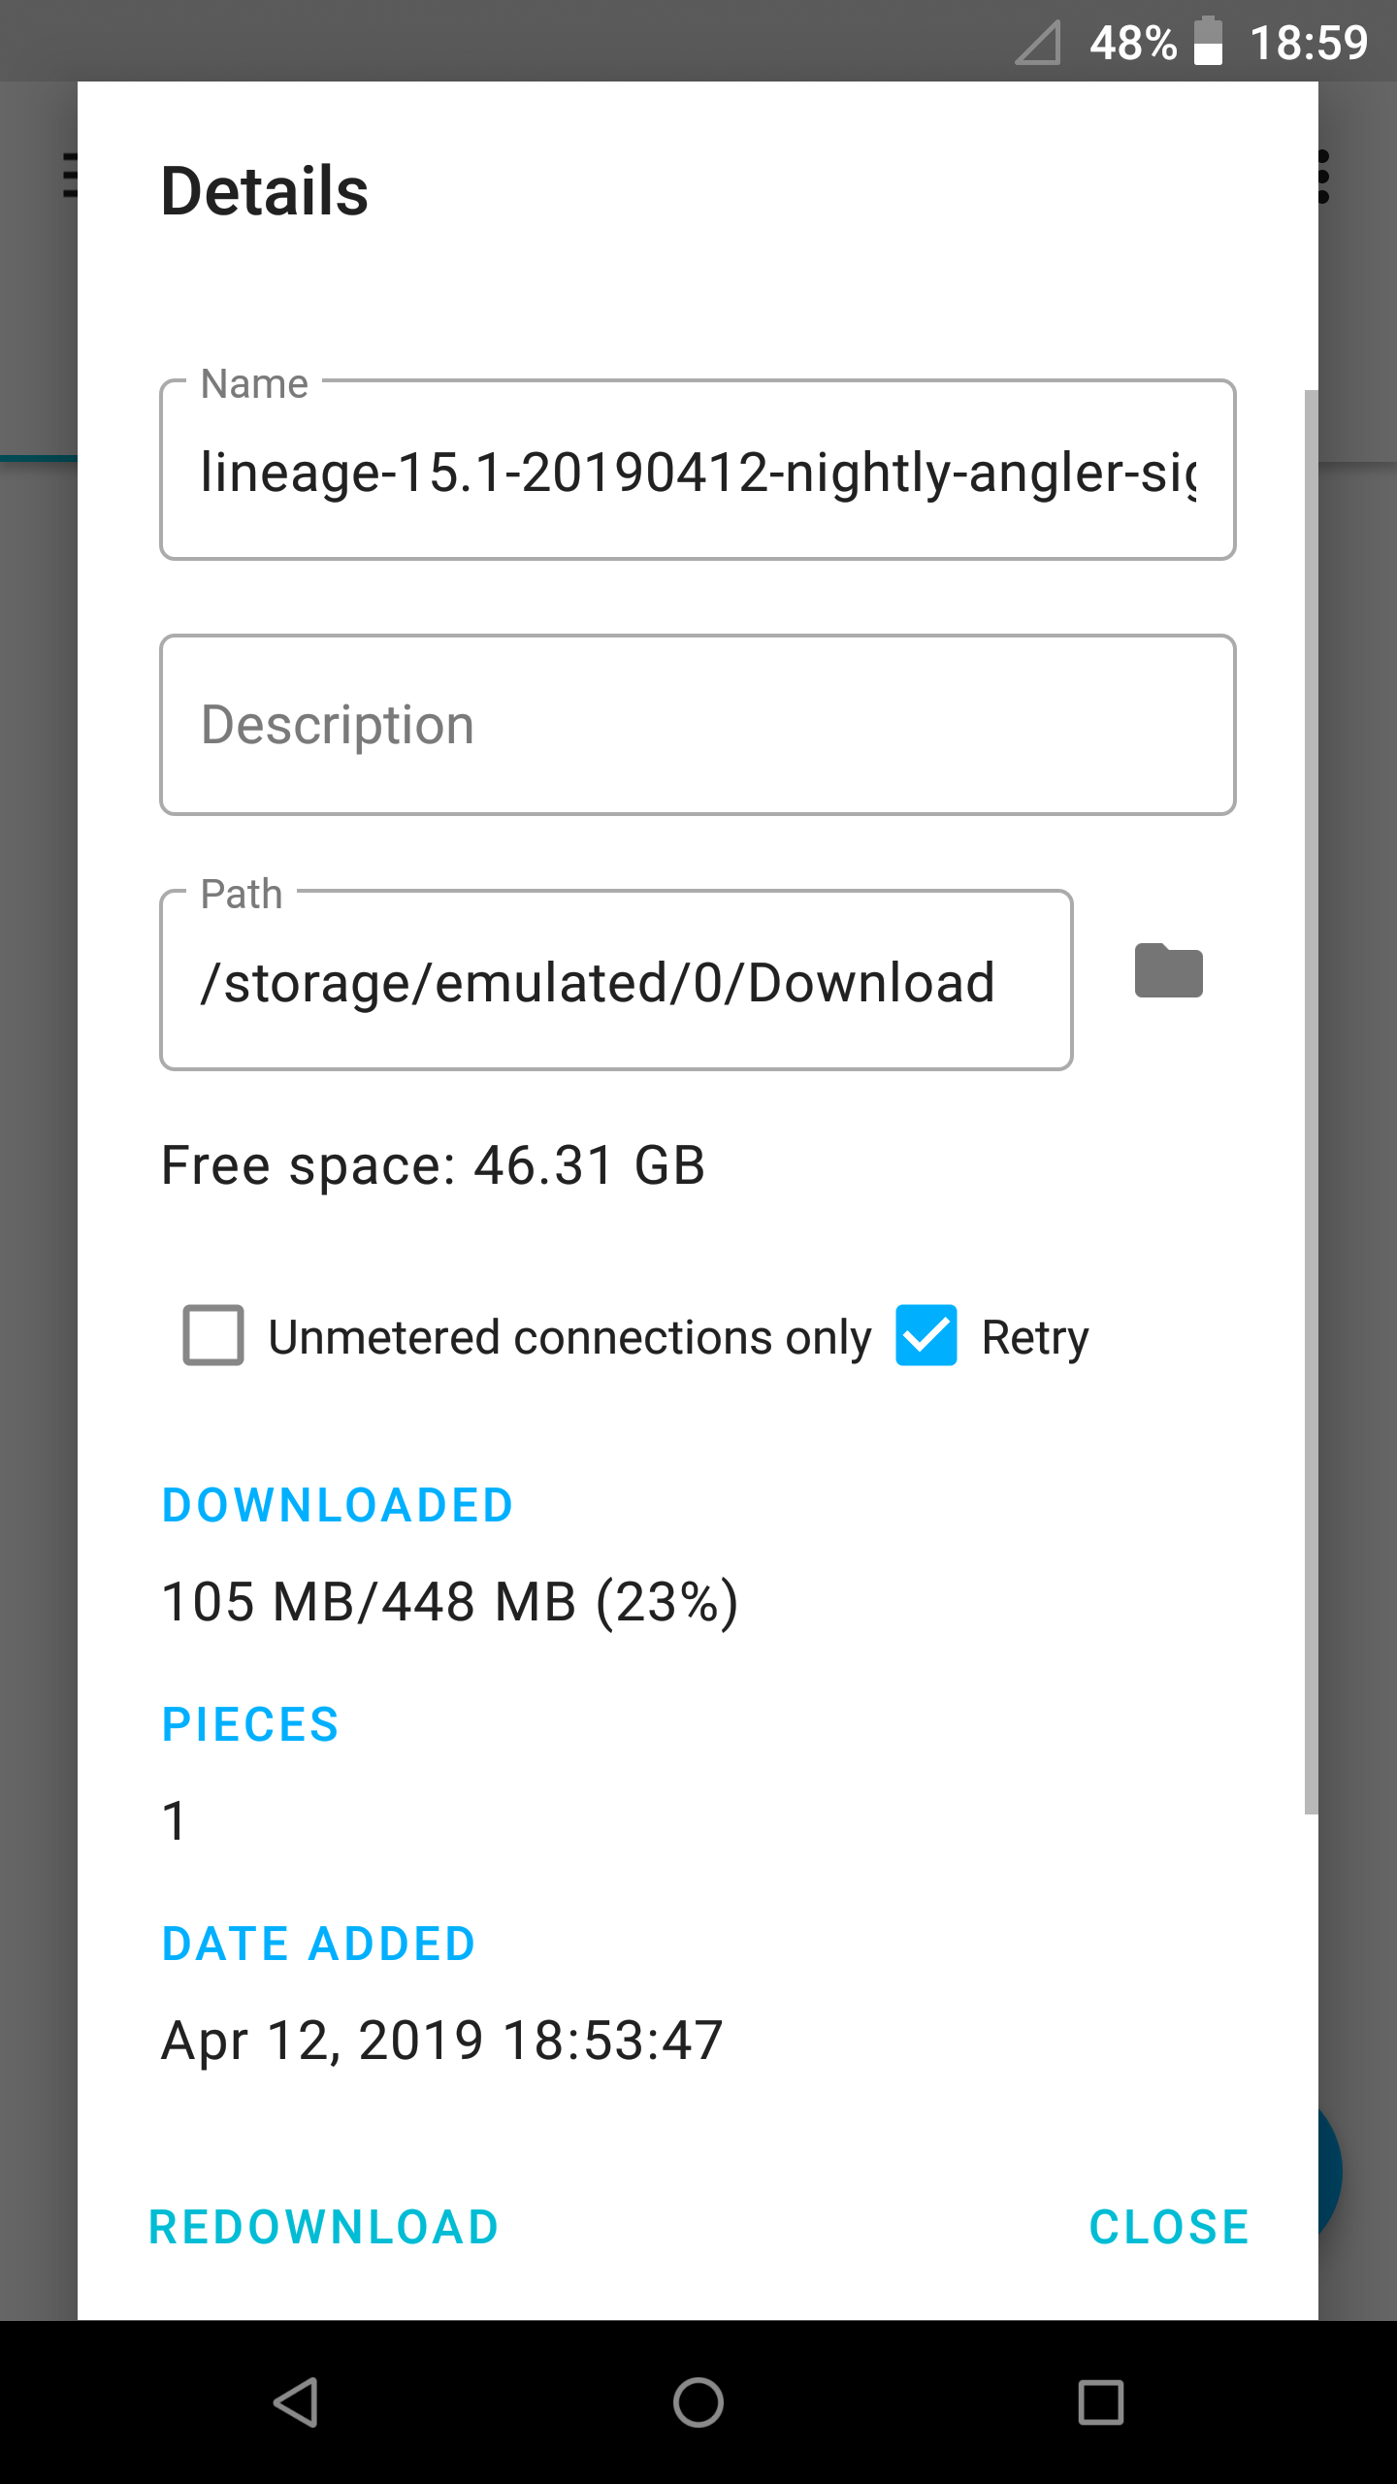Screen dimensions: 1397x2484
Task: Tap the downloaded size text 105 MB/448 MB
Action: [x=449, y=1602]
